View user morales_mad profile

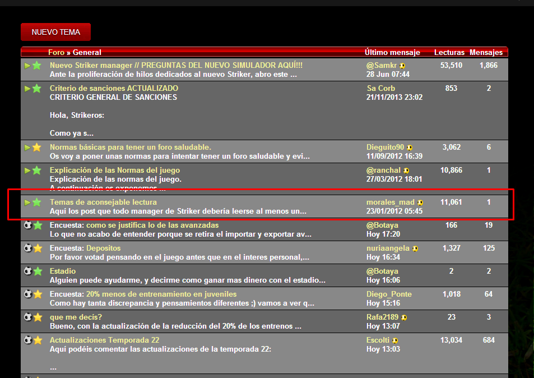391,202
